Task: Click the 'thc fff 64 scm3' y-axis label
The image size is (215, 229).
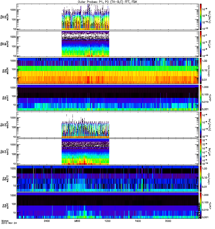Action: tap(4, 152)
